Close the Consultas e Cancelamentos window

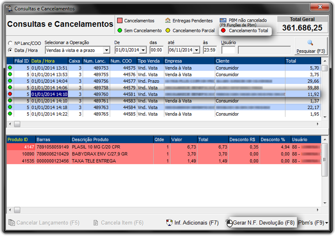[x=320, y=7]
